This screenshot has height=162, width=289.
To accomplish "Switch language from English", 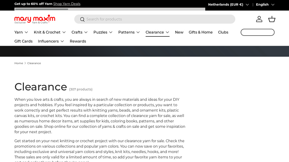I will 265,5.
